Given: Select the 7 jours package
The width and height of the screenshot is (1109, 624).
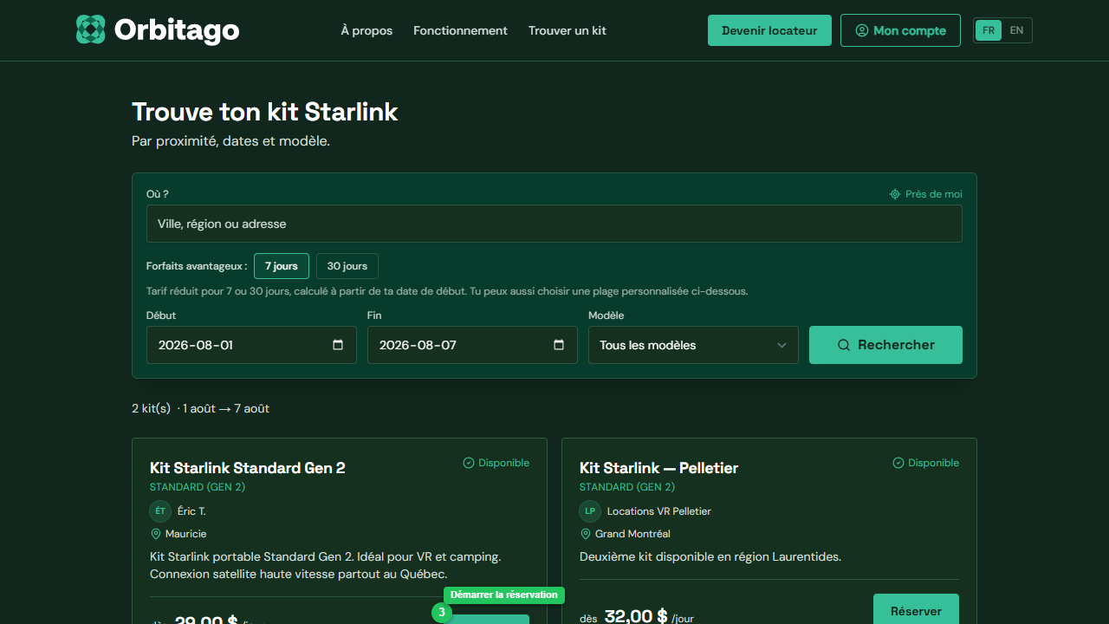Looking at the screenshot, I should pos(282,266).
